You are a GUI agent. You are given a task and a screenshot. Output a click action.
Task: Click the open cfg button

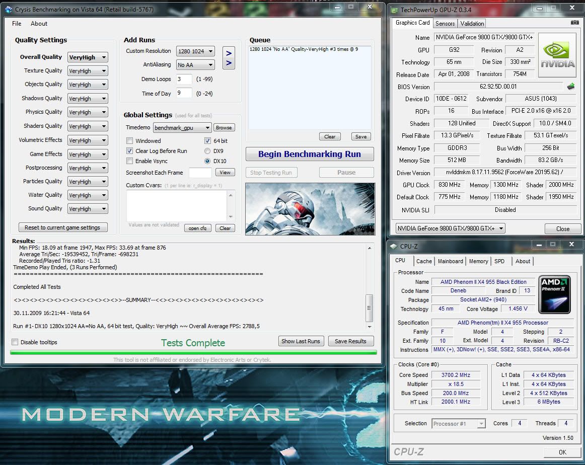pos(198,228)
